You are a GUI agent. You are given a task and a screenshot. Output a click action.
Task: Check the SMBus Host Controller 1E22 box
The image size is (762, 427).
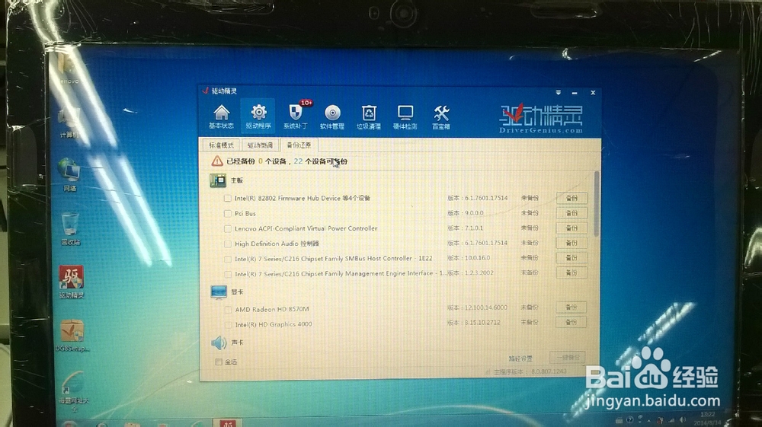(x=227, y=259)
